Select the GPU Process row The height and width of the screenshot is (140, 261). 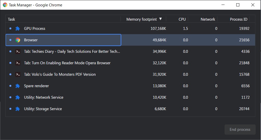130,29
